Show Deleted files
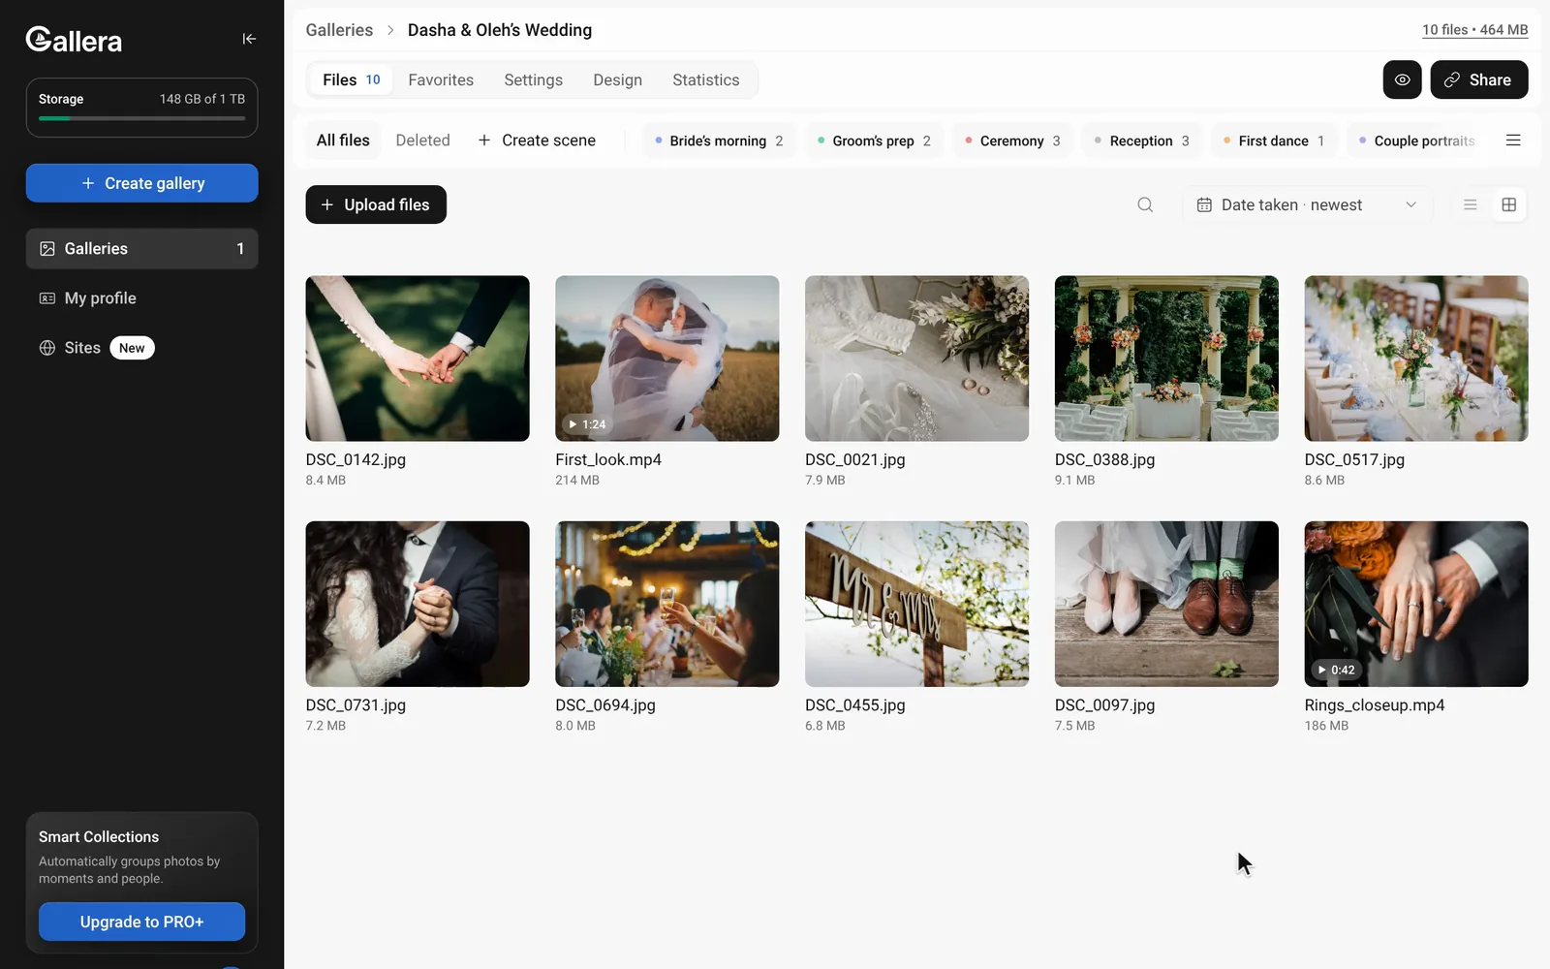This screenshot has height=969, width=1550. pos(422,141)
